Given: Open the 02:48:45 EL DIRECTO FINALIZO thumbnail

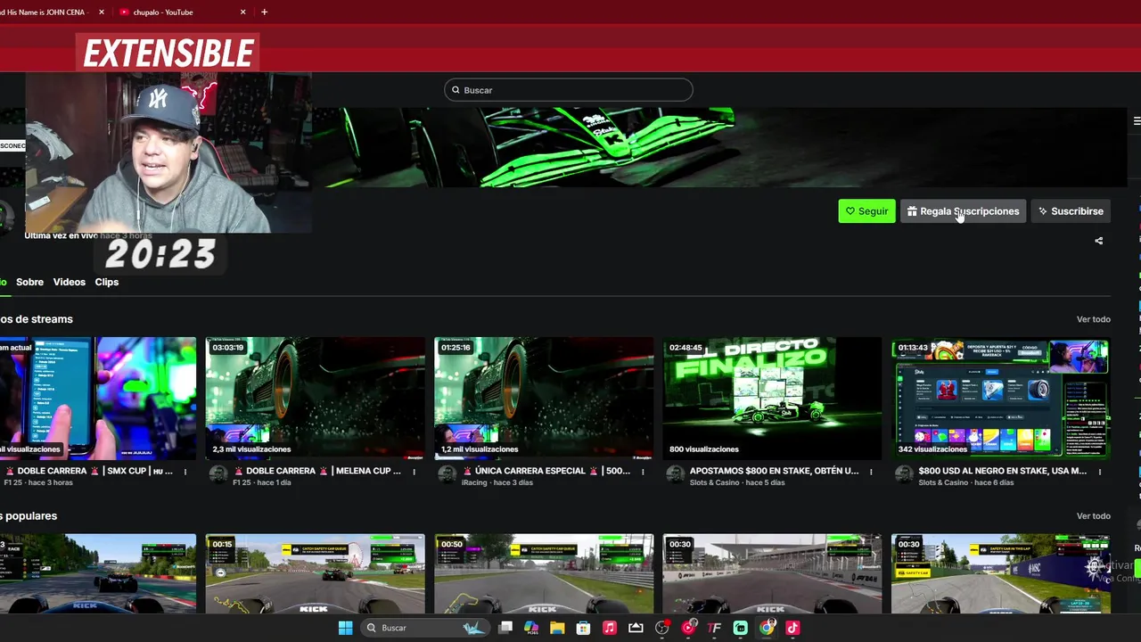Looking at the screenshot, I should 772,399.
